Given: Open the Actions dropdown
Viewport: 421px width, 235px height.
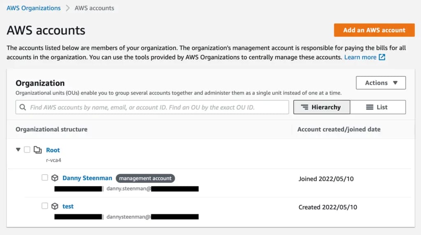Looking at the screenshot, I should (381, 83).
